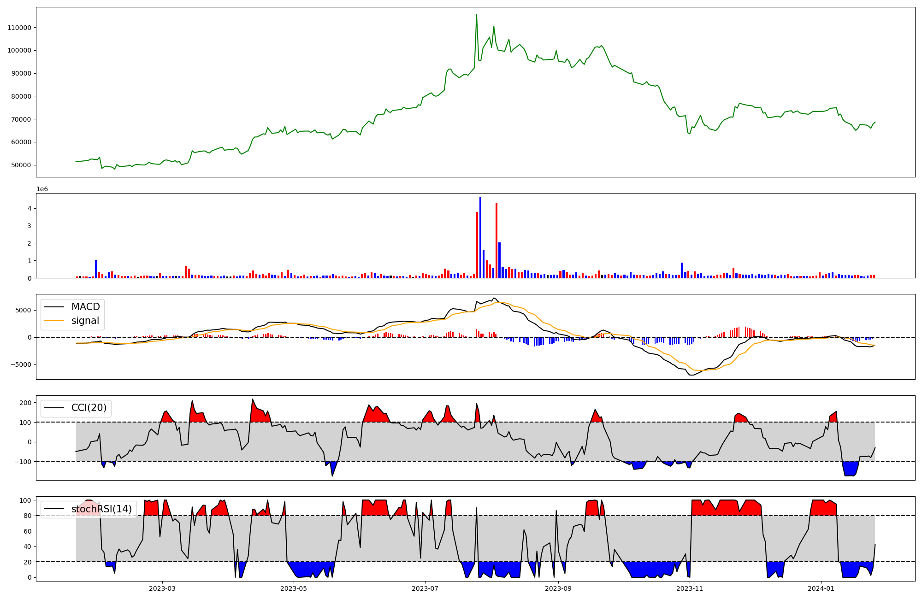
Task: Select the signal legend label
Action: tap(85, 321)
